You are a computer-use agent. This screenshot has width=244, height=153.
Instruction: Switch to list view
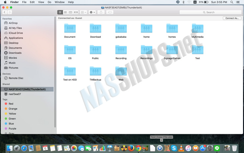(65, 12)
